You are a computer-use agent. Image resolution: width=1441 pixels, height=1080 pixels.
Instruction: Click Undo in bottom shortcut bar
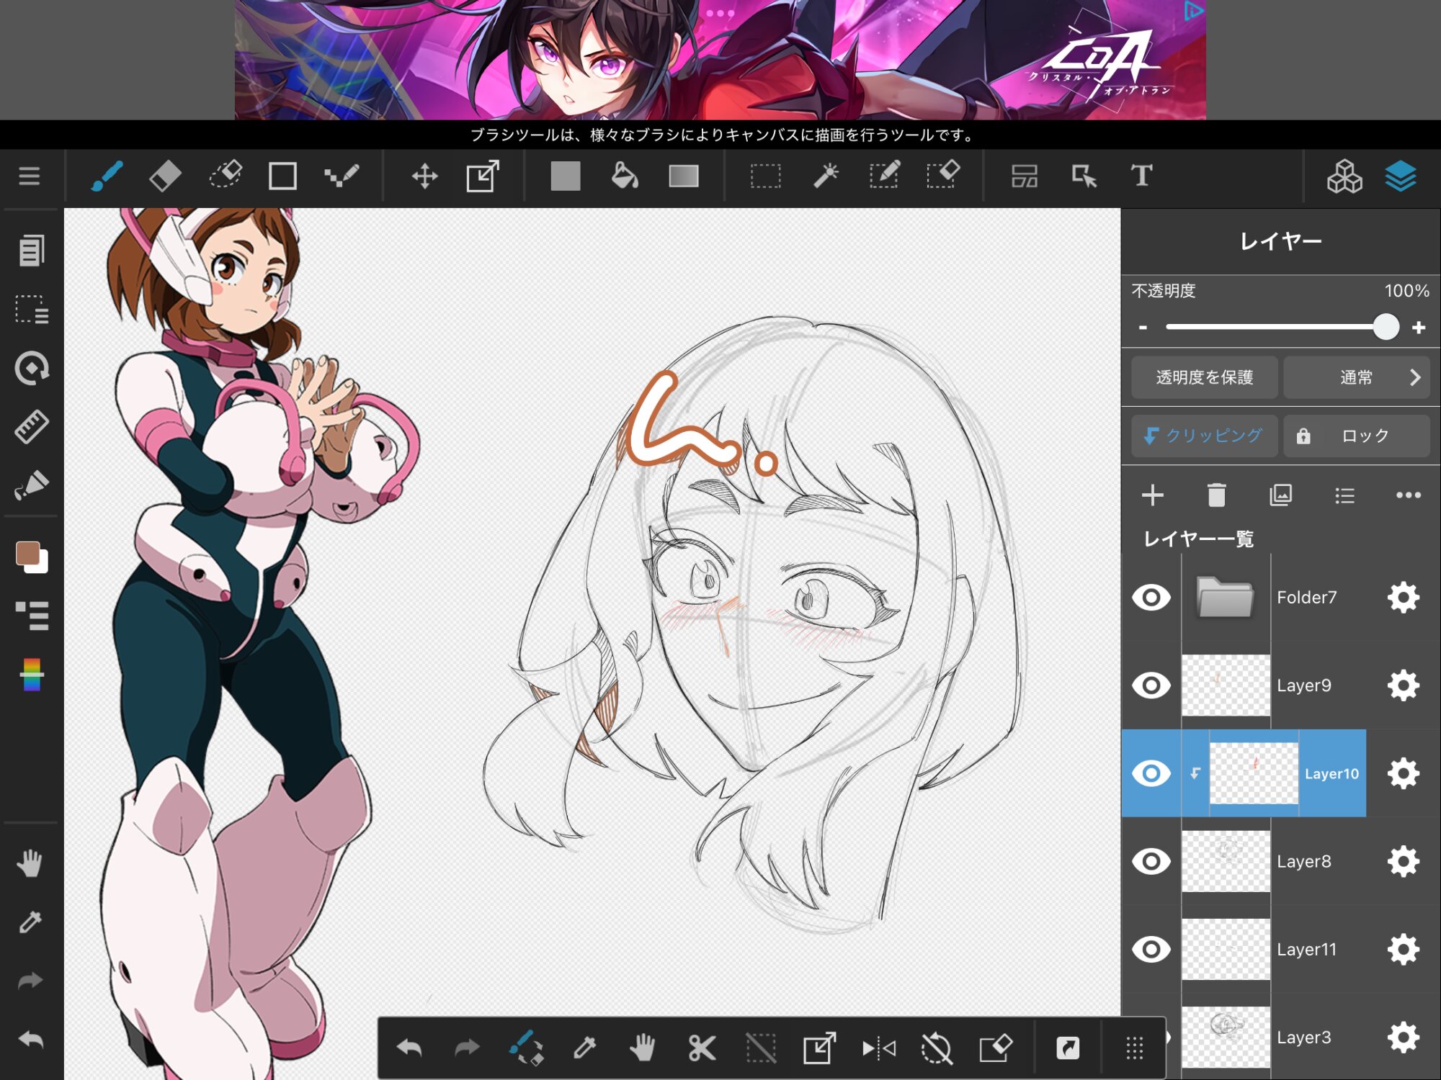tap(409, 1048)
